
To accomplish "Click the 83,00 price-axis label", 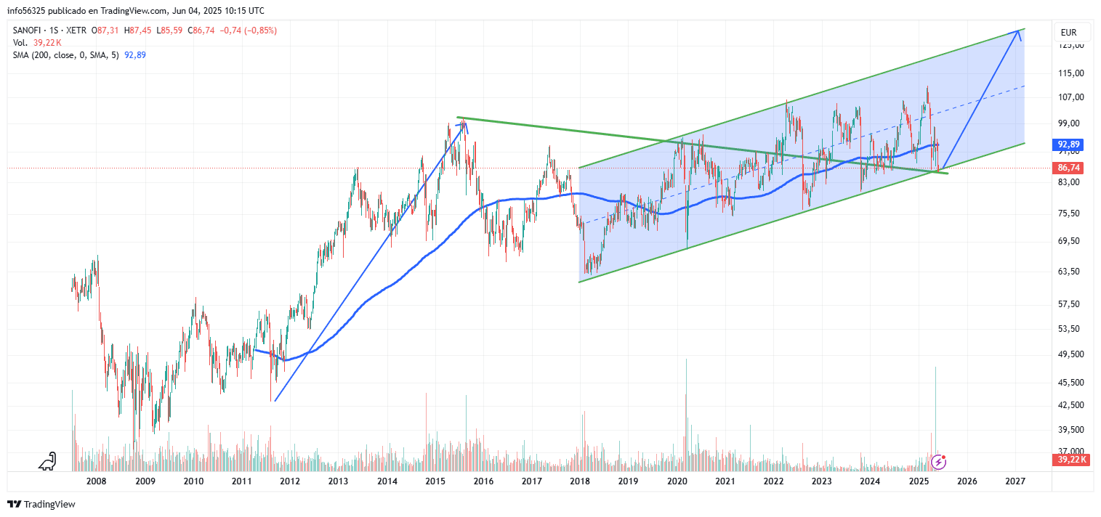I will coord(1070,182).
